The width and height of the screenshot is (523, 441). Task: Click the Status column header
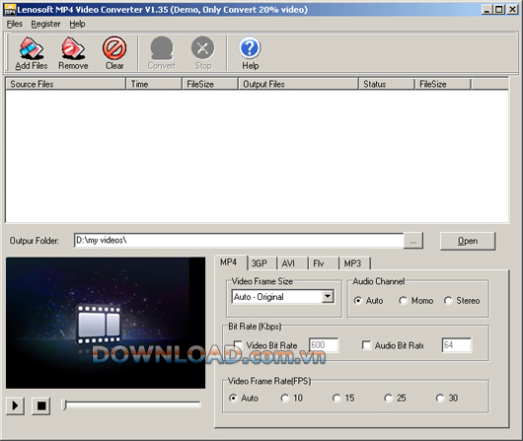tap(387, 84)
